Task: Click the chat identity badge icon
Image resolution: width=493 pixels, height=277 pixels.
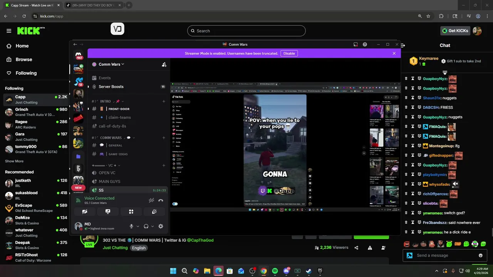Action: click(x=410, y=255)
